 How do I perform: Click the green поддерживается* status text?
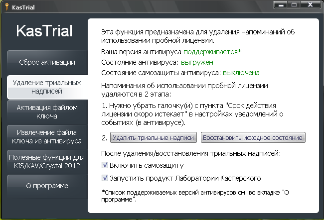212,52
